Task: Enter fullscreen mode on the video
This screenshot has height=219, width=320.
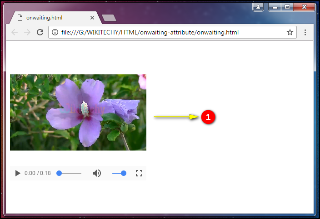Action: pyautogui.click(x=139, y=173)
